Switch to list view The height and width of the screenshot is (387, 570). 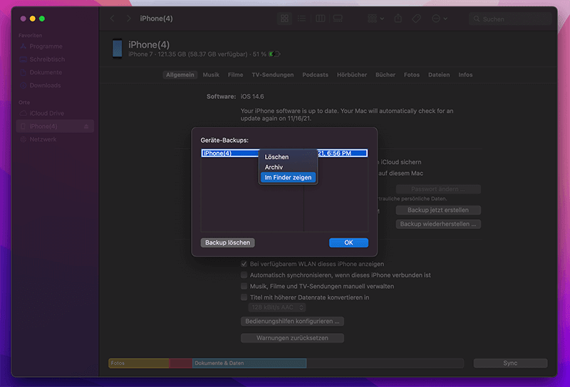click(x=301, y=18)
